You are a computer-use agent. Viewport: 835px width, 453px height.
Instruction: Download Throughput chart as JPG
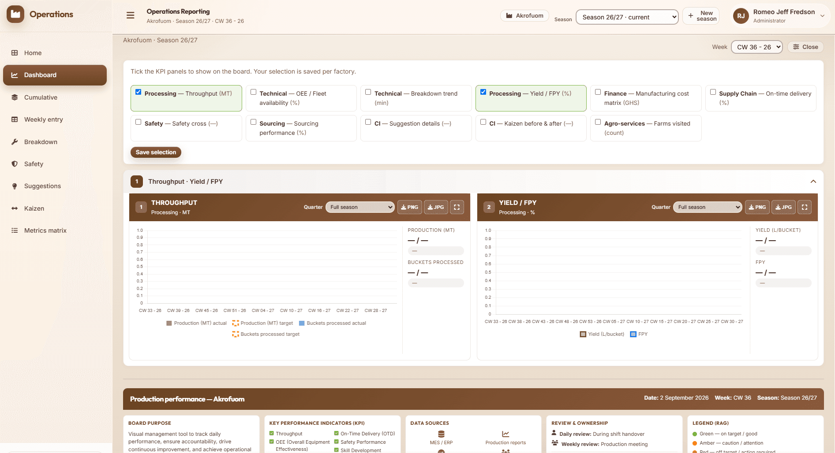tap(436, 207)
